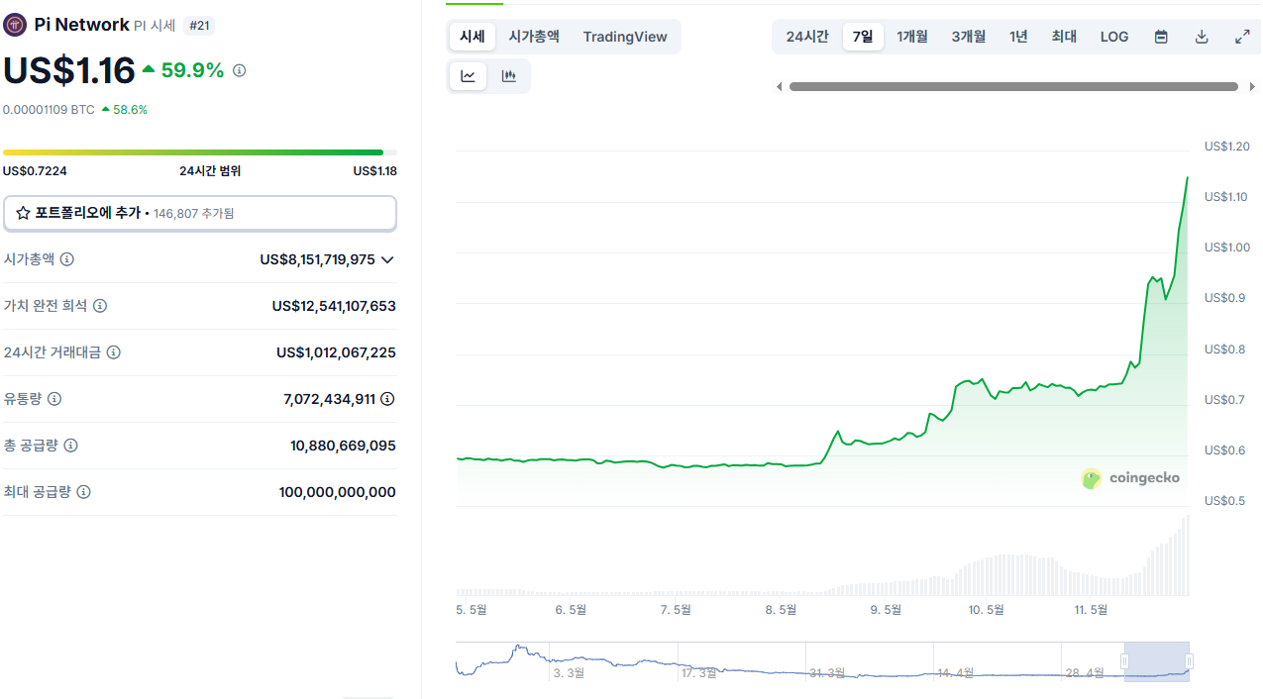Image resolution: width=1263 pixels, height=699 pixels.
Task: Click right handle of navigator range selector
Action: pos(1190,661)
